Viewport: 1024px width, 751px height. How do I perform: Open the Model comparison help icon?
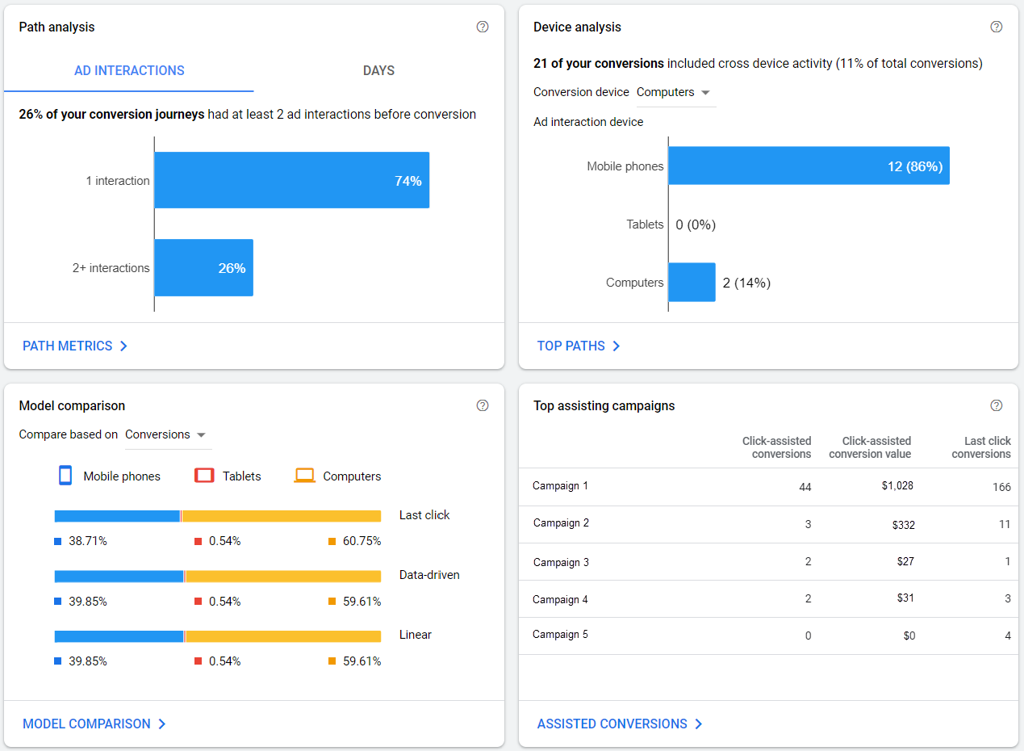pos(482,405)
